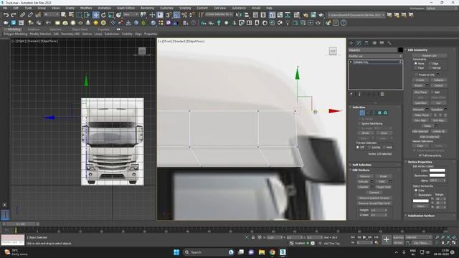Open Google Chrome from taskbar

pos(273,252)
